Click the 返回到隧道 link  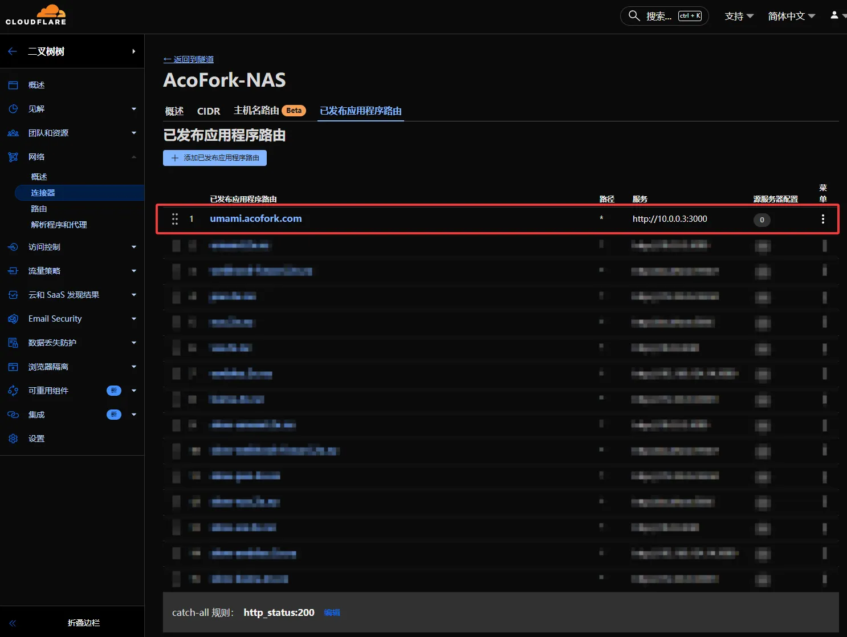[189, 59]
